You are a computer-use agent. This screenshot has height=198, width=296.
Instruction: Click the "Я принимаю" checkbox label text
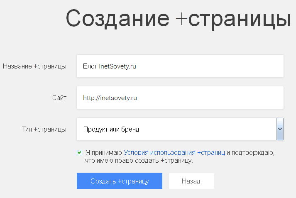[x=104, y=152]
